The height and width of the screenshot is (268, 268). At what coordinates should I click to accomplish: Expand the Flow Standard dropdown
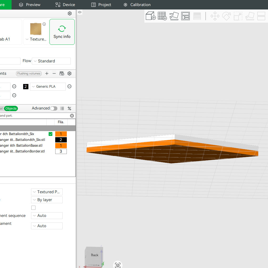coord(51,61)
